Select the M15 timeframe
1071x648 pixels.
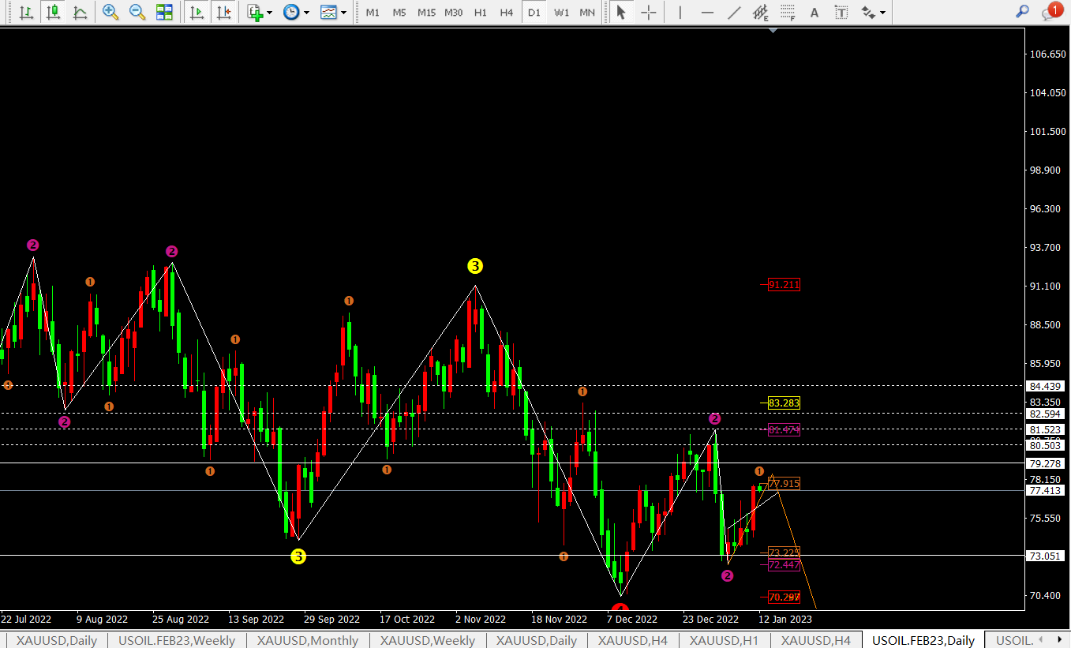pos(426,13)
